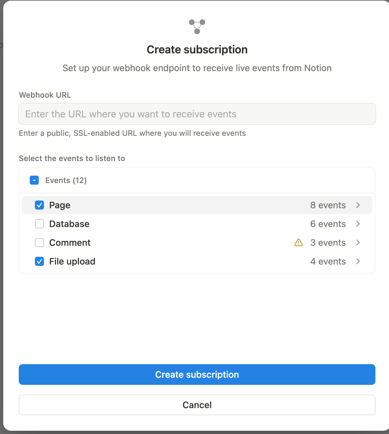
Task: Select the Page row label
Action: click(x=60, y=205)
